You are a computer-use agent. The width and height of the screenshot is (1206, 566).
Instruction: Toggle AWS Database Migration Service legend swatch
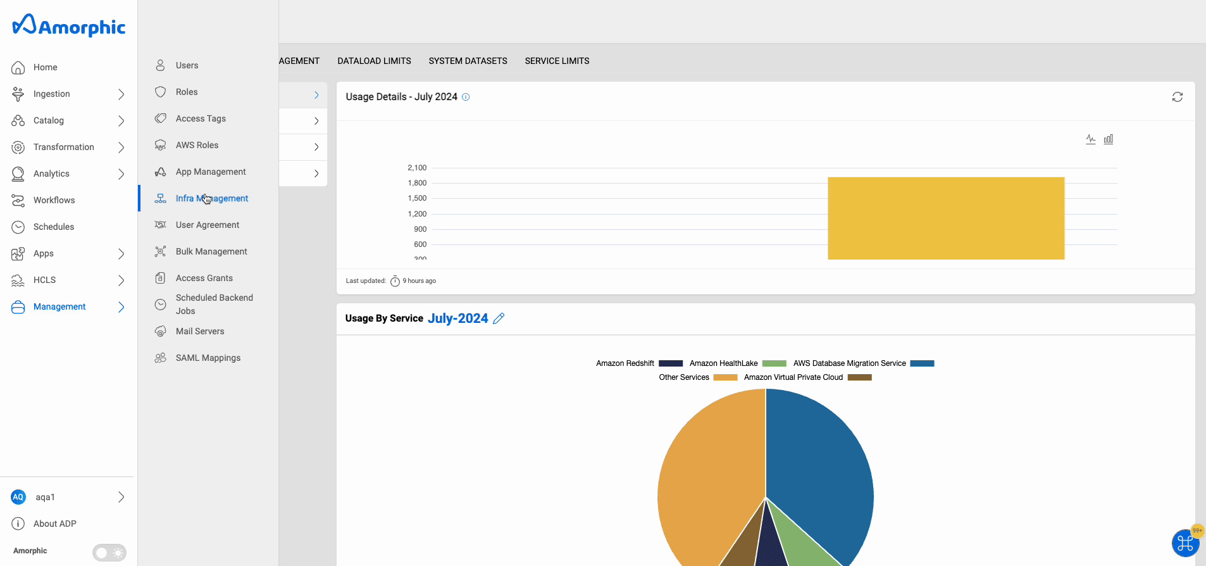click(x=923, y=363)
